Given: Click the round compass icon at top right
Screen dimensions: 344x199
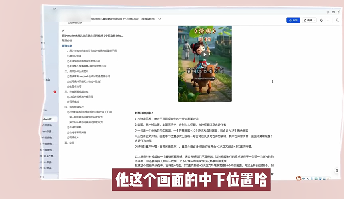Looking at the screenshot, I should (328, 12).
